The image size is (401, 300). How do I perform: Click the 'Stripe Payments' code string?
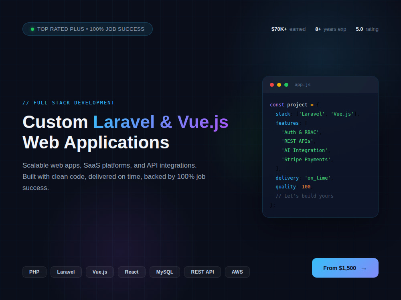306,160
